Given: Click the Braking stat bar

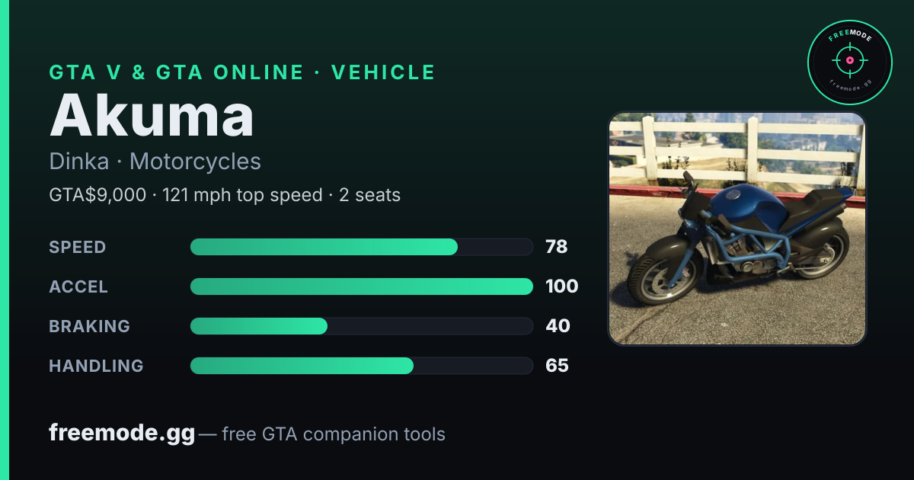Looking at the screenshot, I should point(362,326).
